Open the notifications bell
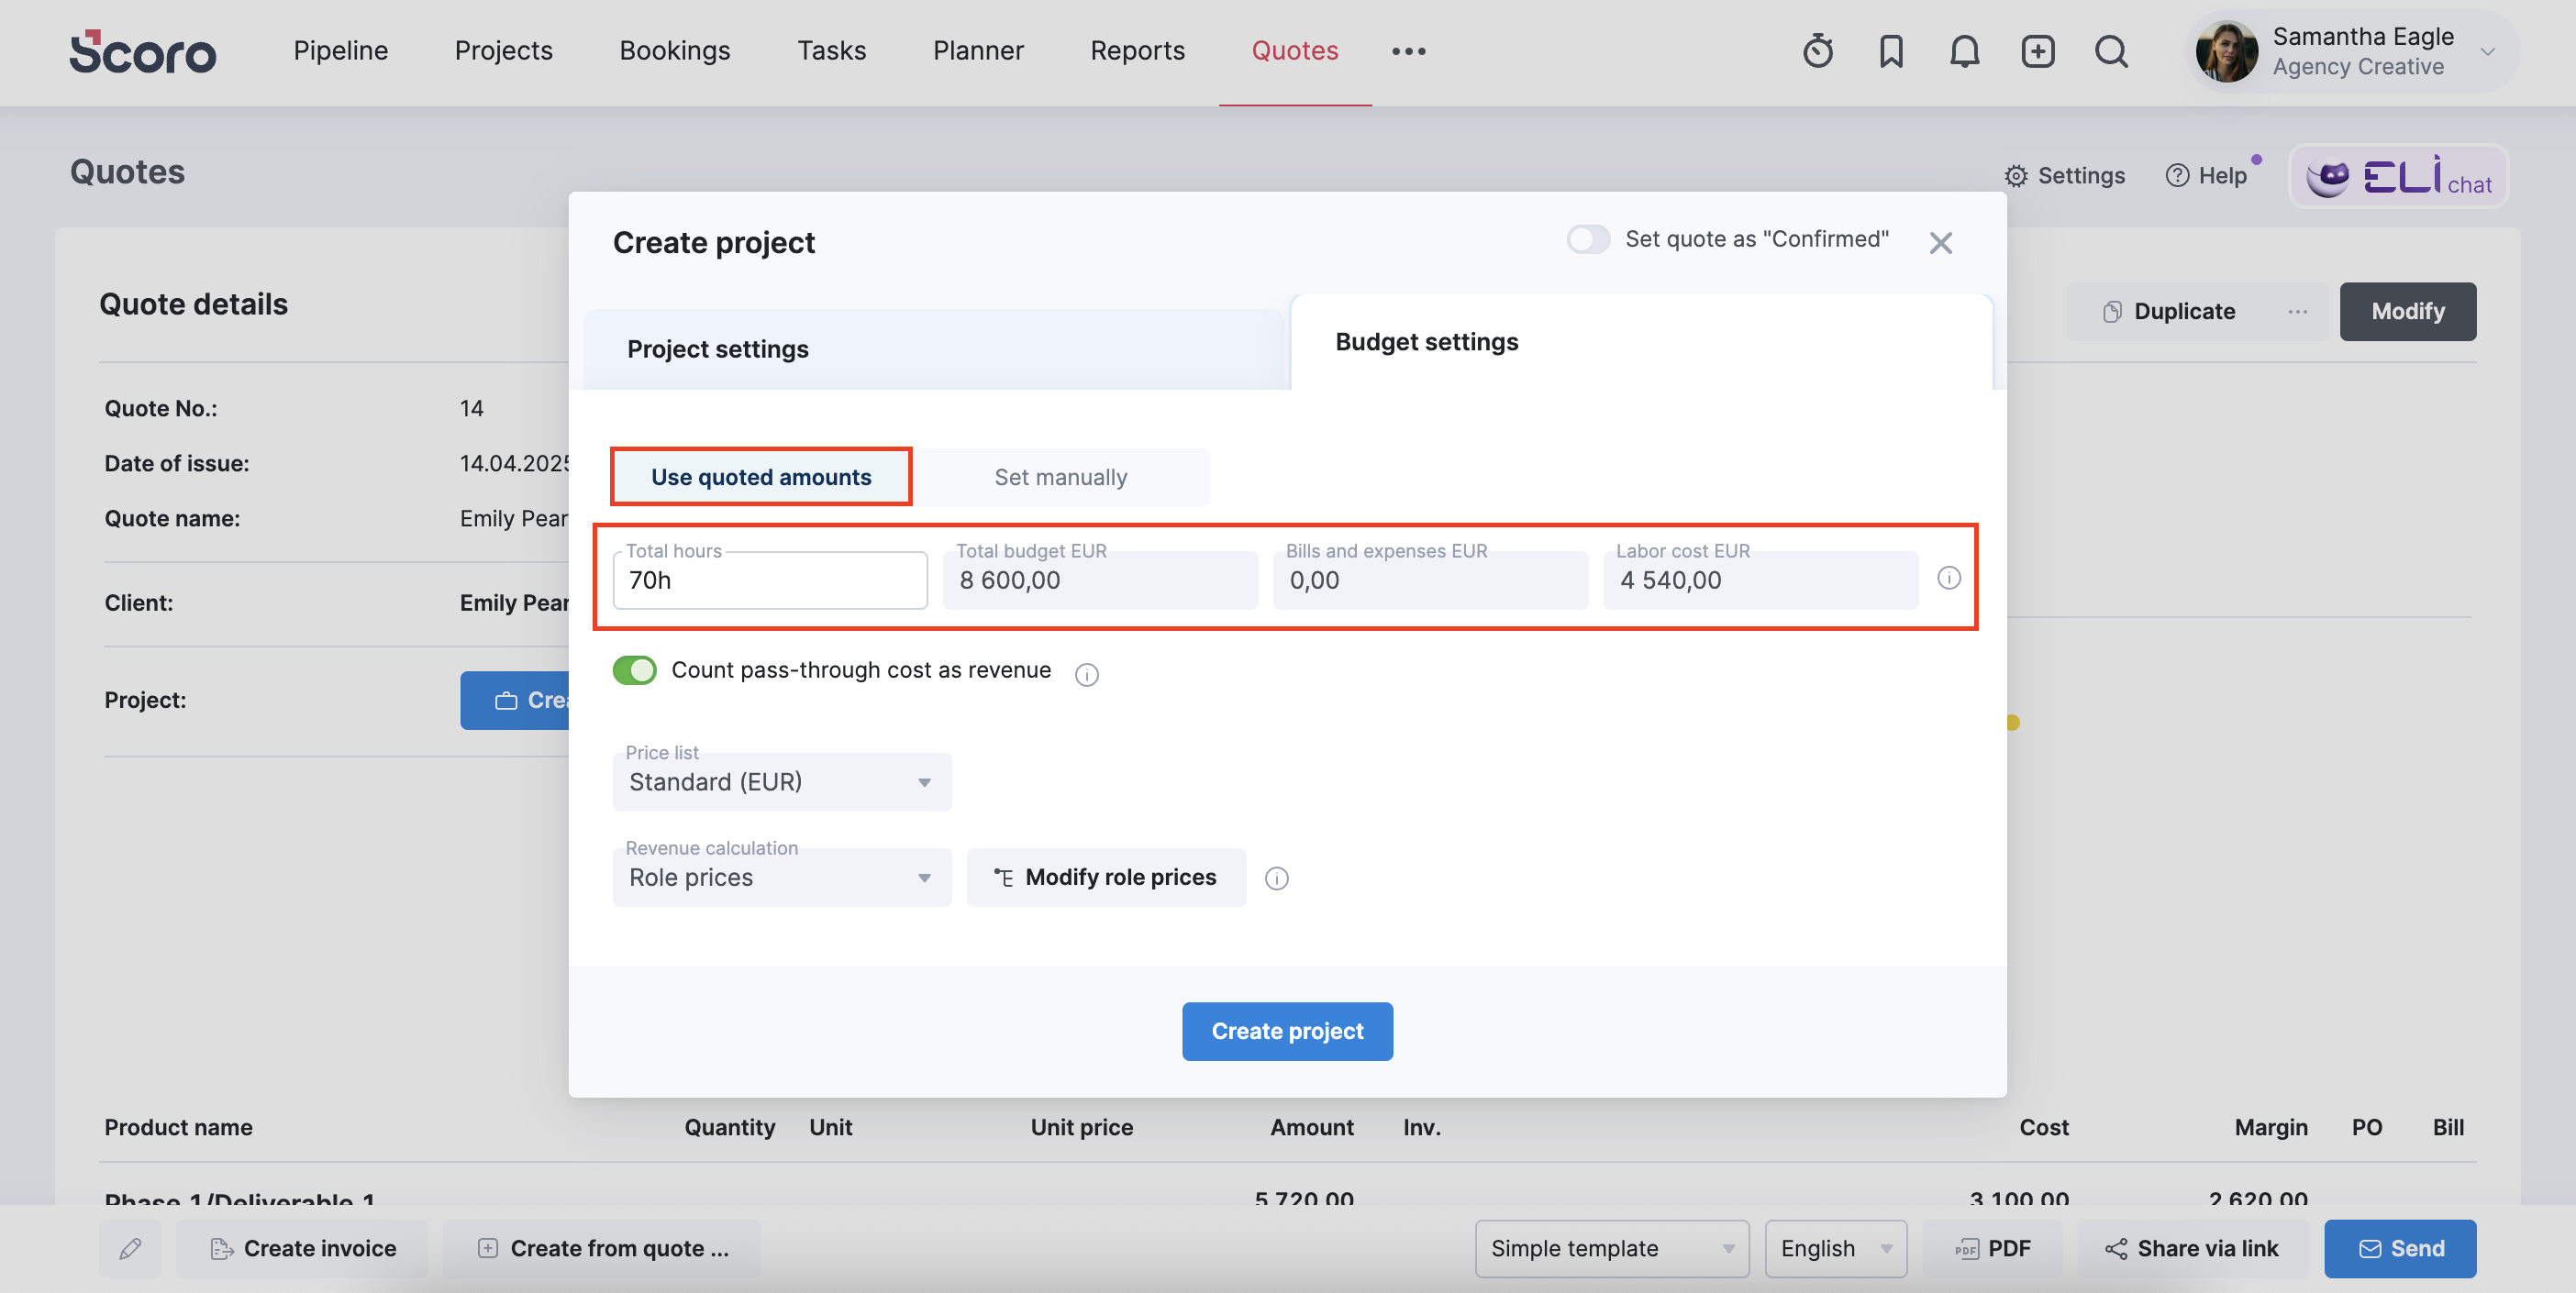Image resolution: width=2576 pixels, height=1293 pixels. click(x=1964, y=51)
